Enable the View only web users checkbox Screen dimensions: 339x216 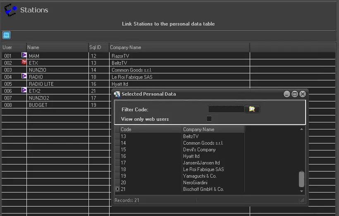tap(209, 119)
